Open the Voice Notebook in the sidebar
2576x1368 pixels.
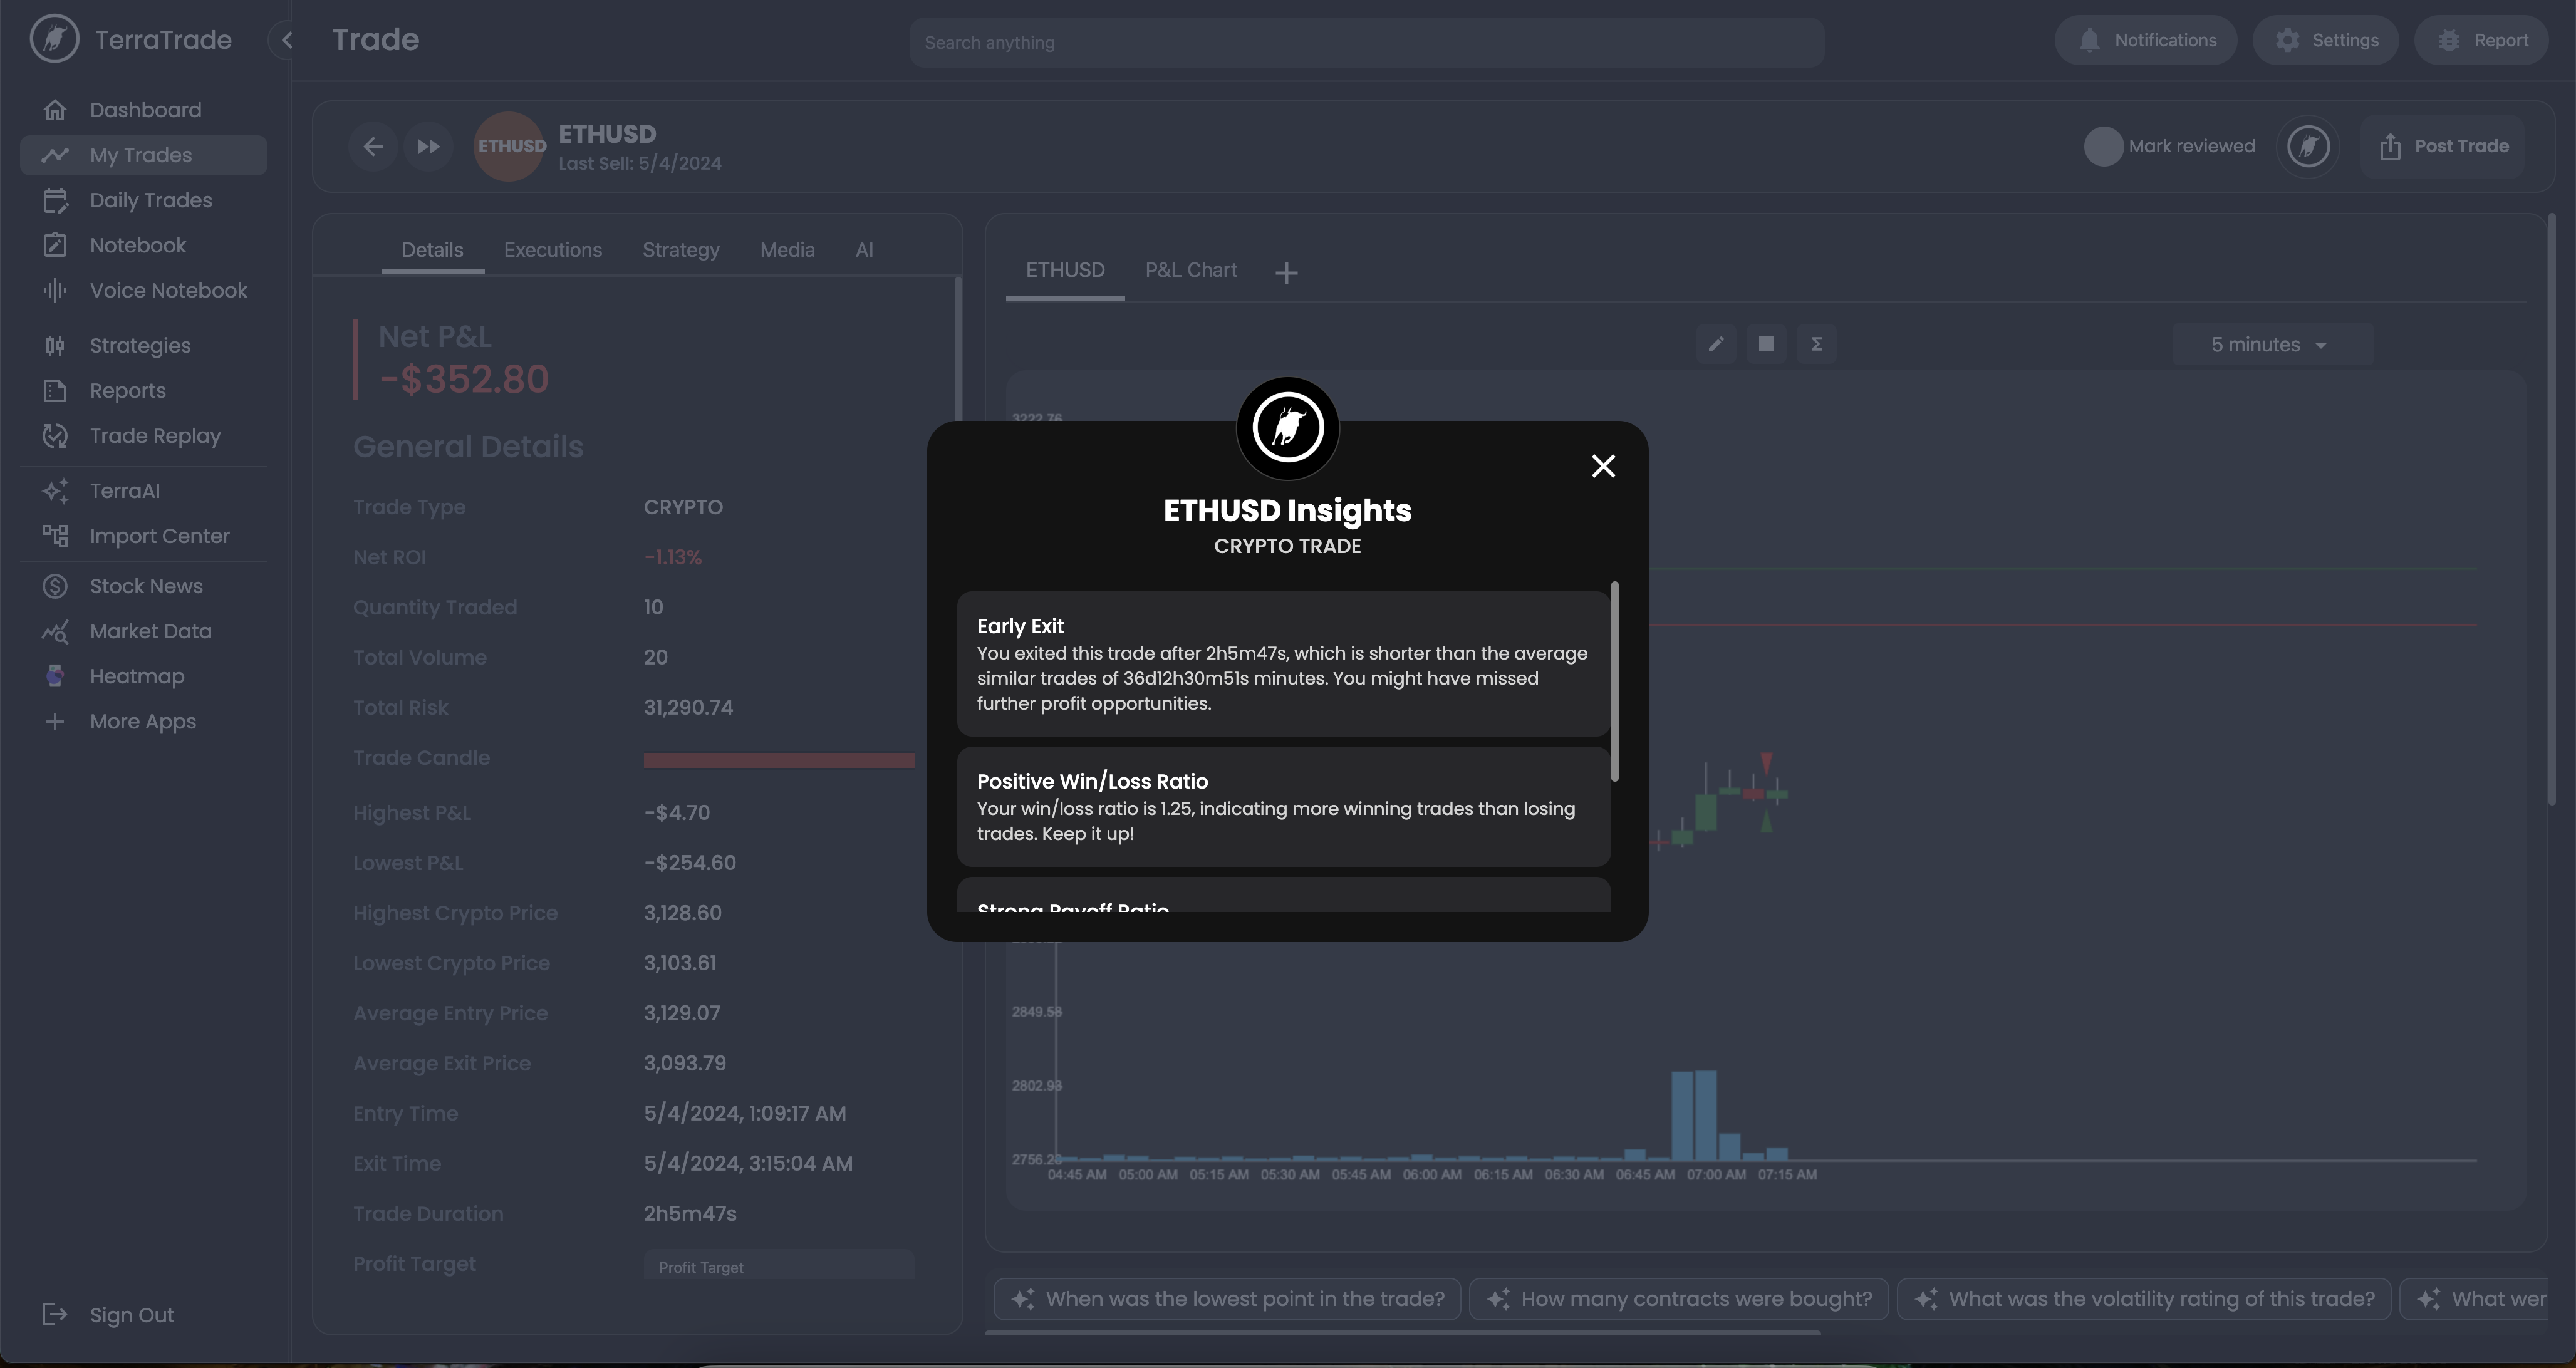[x=167, y=290]
